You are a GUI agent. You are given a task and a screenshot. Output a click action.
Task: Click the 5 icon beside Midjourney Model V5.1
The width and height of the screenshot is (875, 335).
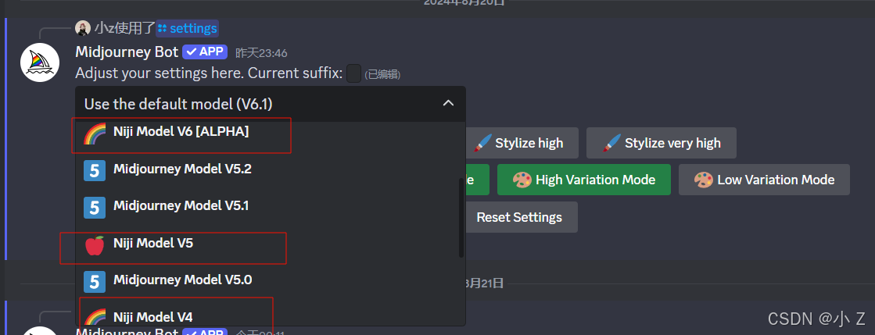[95, 207]
